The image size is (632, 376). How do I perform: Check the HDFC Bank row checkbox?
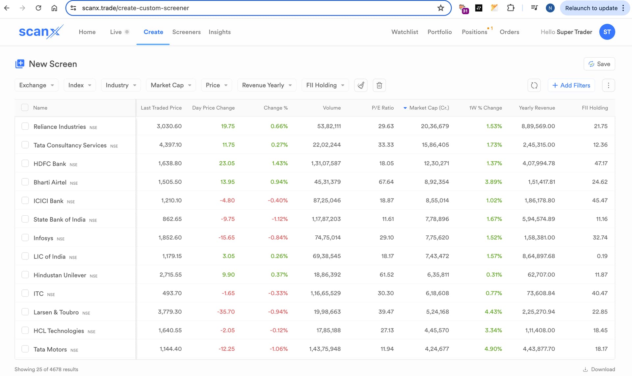point(25,163)
